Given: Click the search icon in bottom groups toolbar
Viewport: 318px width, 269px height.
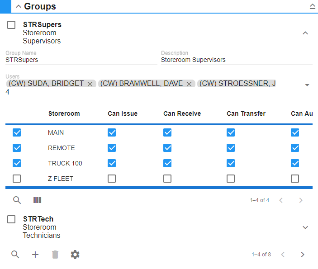Looking at the screenshot, I should click(x=15, y=255).
